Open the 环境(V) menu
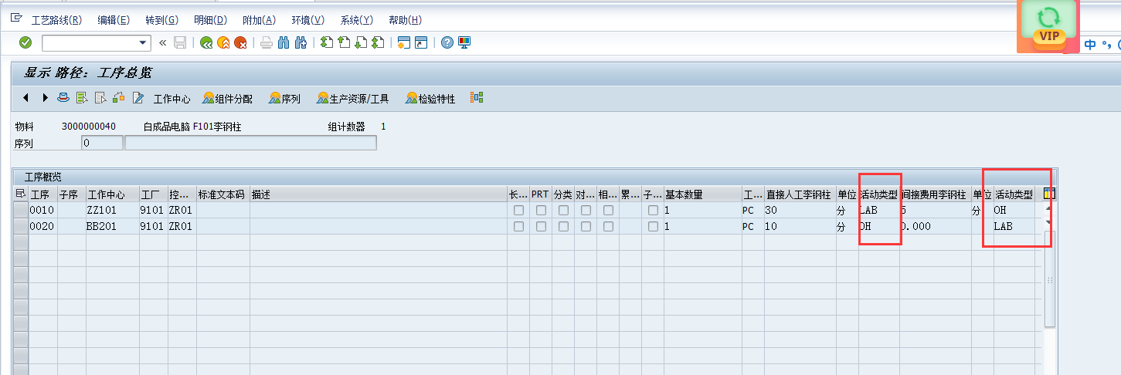This screenshot has height=375, width=1121. click(307, 20)
